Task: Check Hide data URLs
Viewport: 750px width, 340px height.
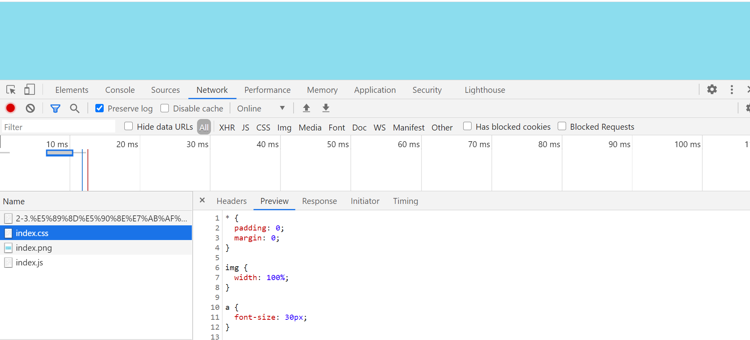Action: [x=128, y=126]
